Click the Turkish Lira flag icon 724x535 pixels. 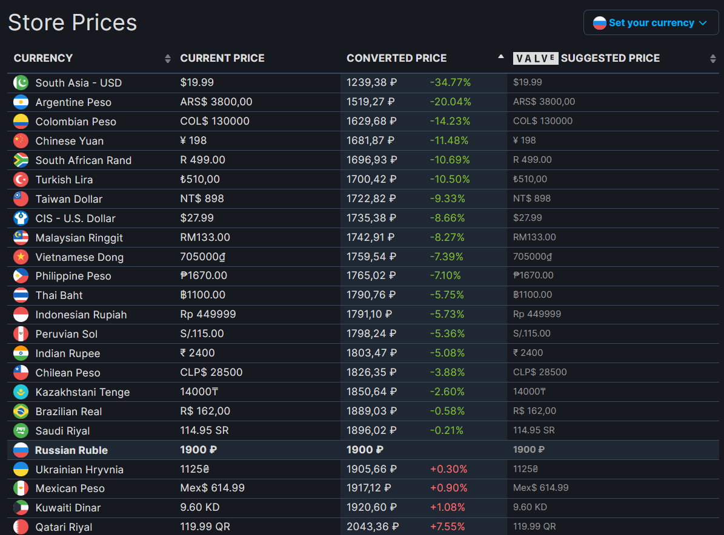[21, 179]
